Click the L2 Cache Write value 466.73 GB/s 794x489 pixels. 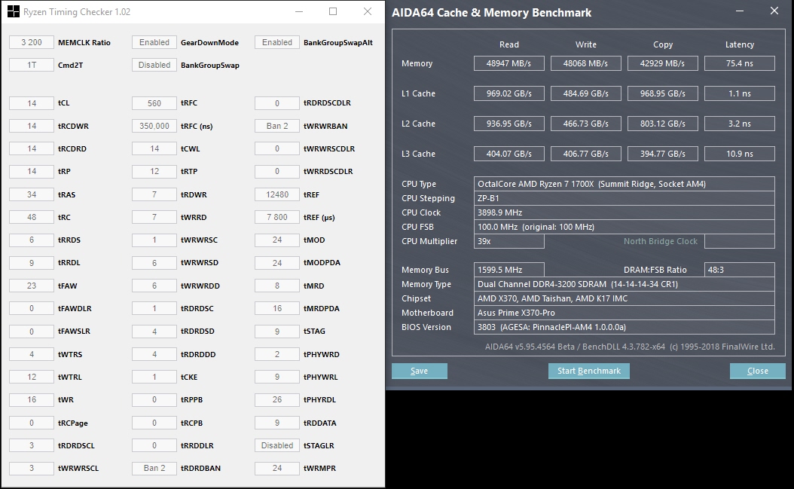586,124
